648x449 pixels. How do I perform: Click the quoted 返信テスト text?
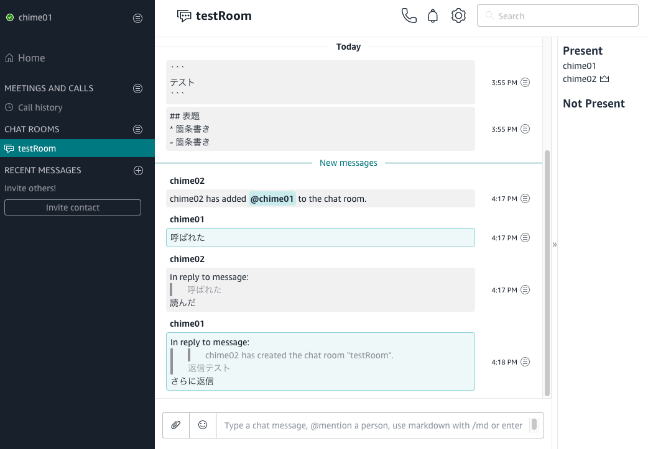[209, 368]
